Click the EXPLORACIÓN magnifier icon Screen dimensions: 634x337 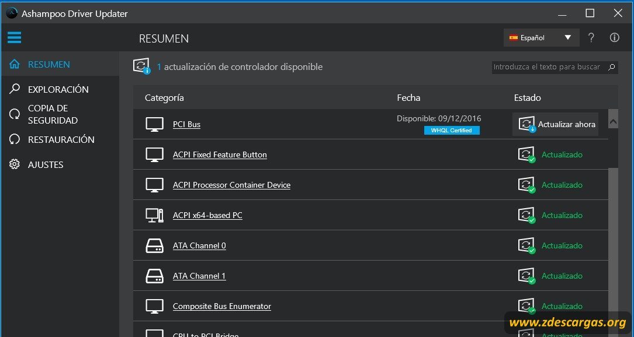pyautogui.click(x=15, y=89)
